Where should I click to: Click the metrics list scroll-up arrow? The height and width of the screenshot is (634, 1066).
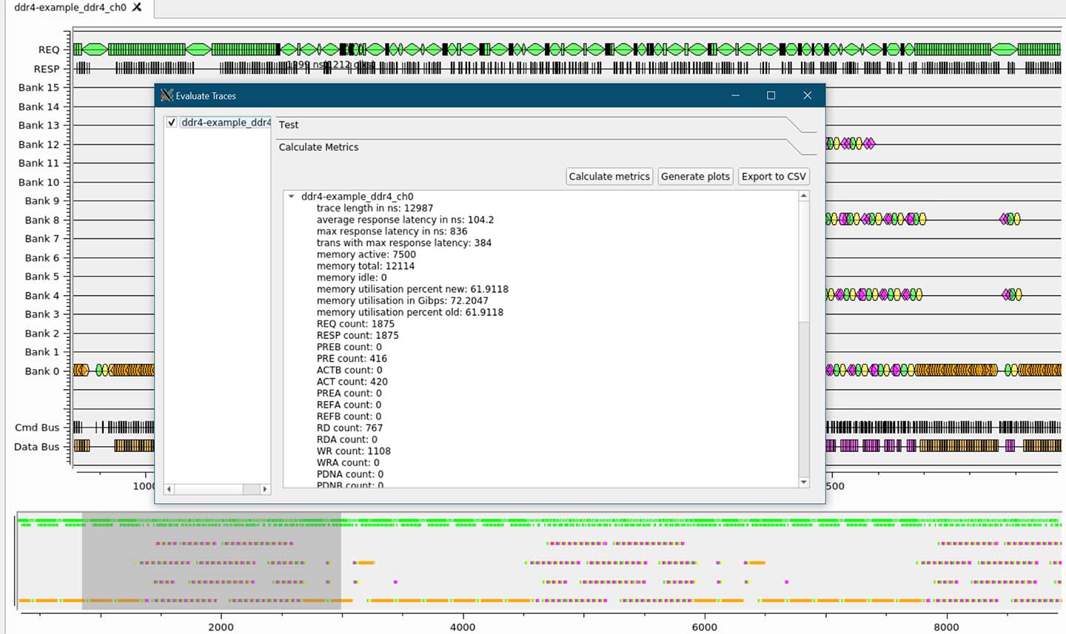[x=804, y=196]
